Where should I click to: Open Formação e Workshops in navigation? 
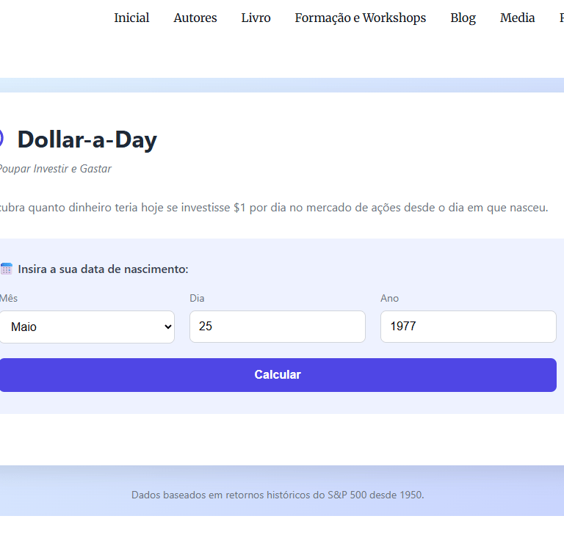360,18
